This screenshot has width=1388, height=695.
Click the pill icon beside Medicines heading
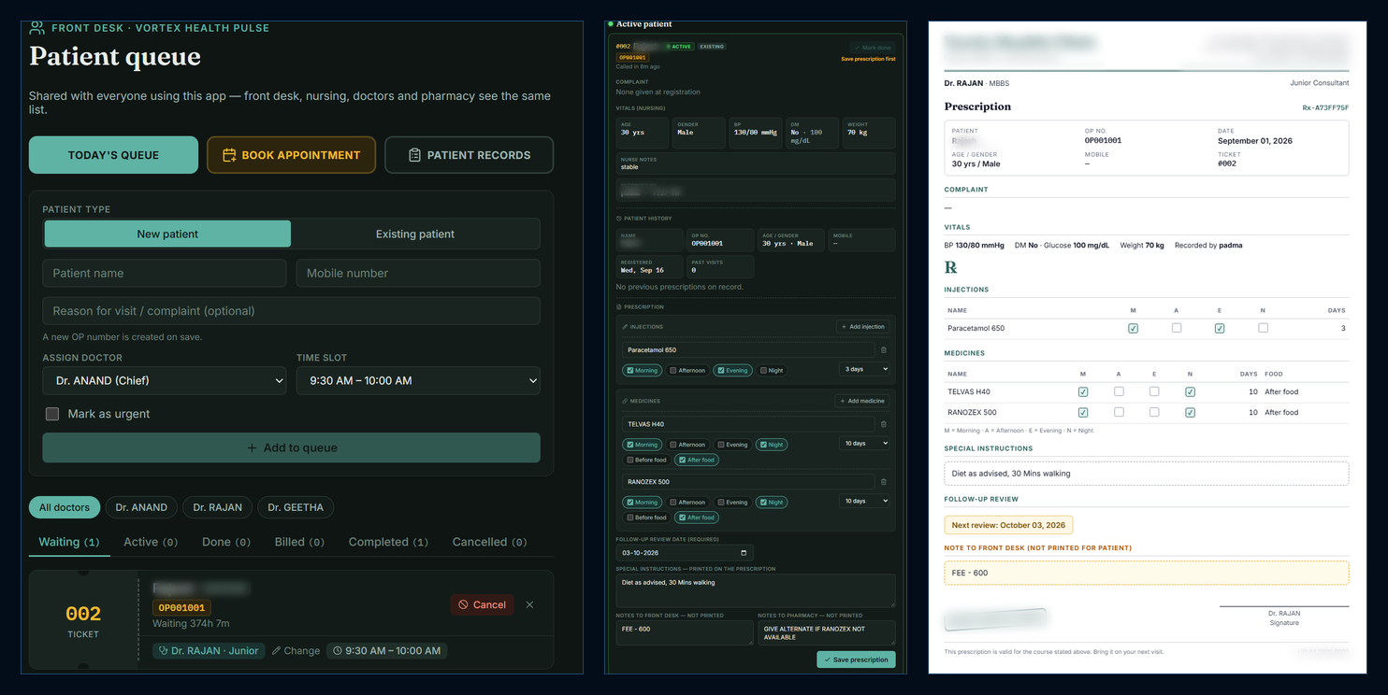[x=626, y=401]
